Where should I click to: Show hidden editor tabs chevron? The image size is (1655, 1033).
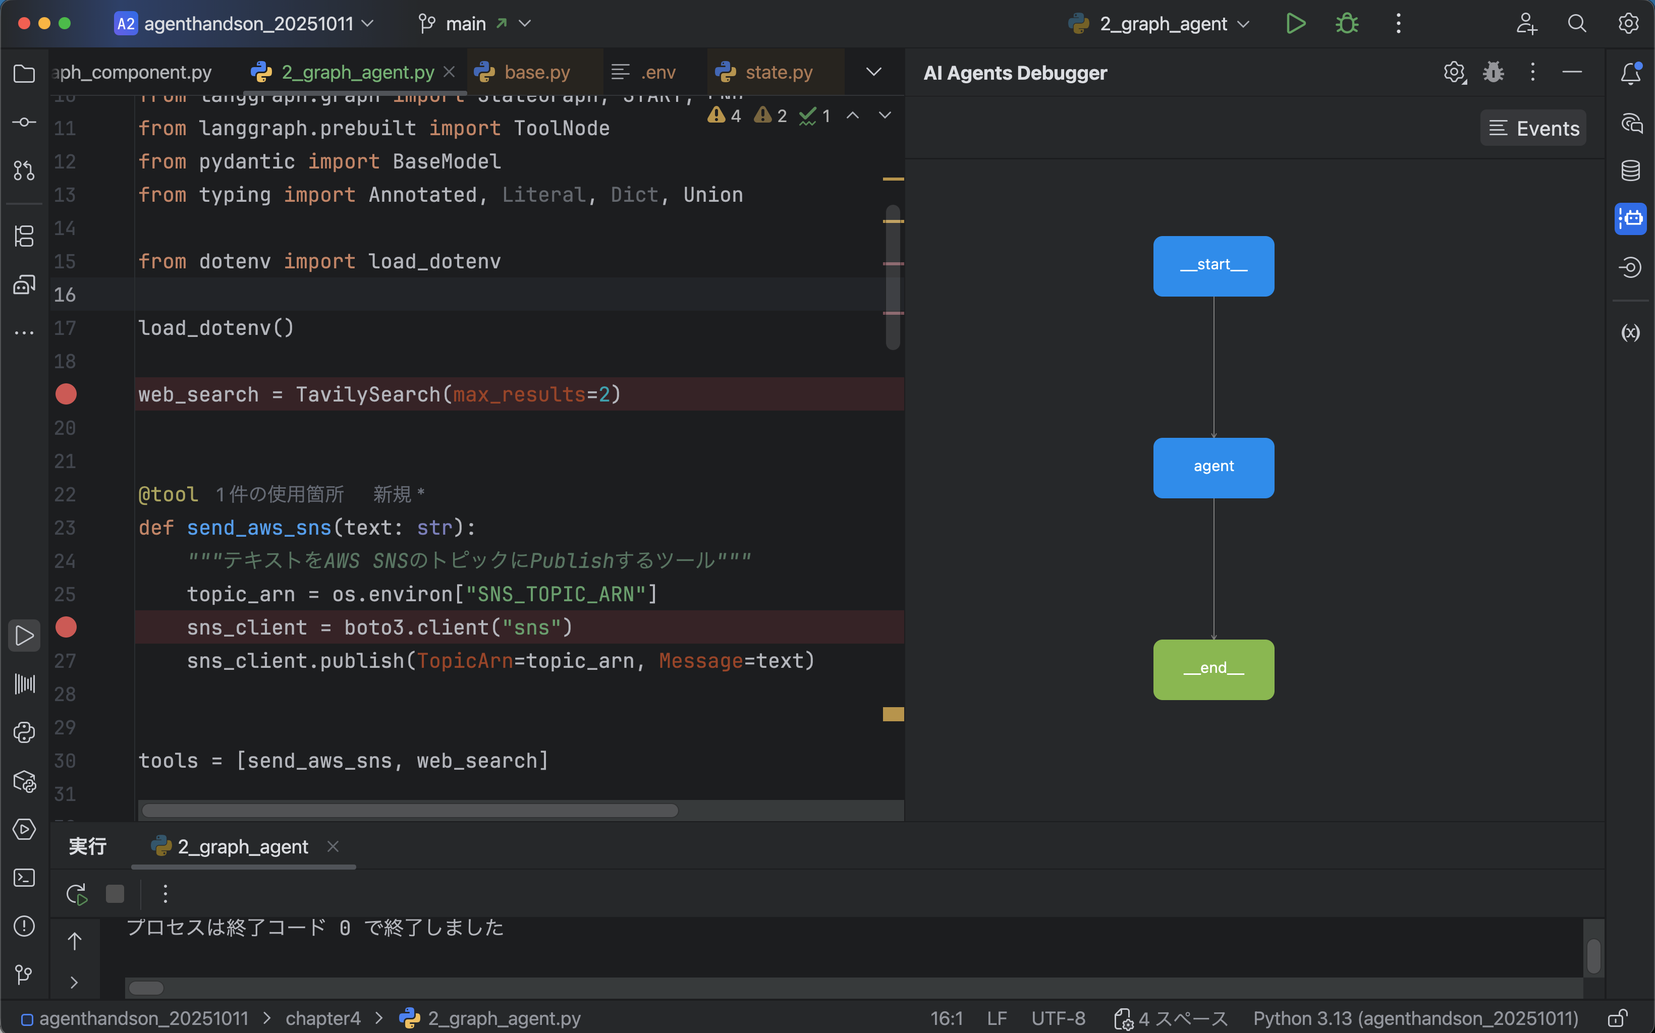pyautogui.click(x=873, y=73)
